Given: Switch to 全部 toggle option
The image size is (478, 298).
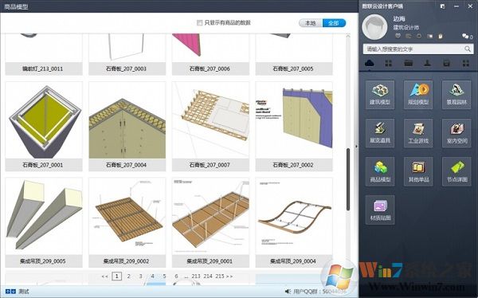Looking at the screenshot, I should pyautogui.click(x=334, y=23).
